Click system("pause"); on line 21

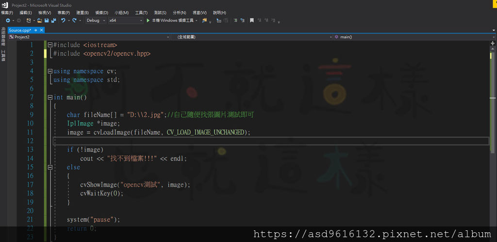point(94,220)
